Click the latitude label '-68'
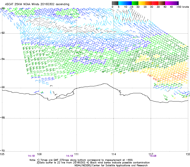 coord(3,117)
